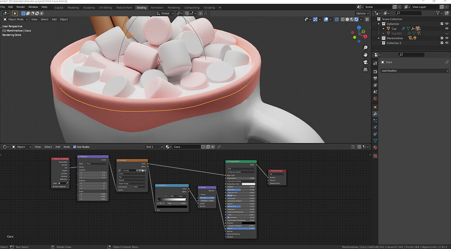Switch to the Modeling workspace tab
The height and width of the screenshot is (249, 451).
click(x=73, y=7)
